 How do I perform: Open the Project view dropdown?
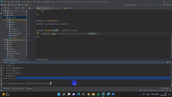point(8,8)
